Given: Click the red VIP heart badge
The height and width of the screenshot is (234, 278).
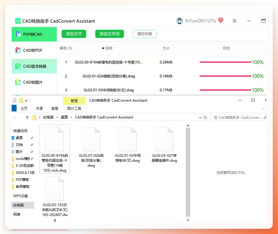Looking at the screenshot, I should tap(221, 20).
